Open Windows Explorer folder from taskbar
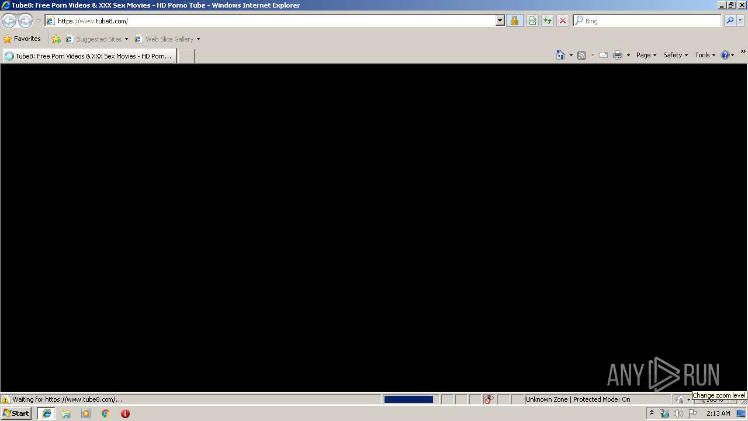The width and height of the screenshot is (748, 421). (x=66, y=413)
